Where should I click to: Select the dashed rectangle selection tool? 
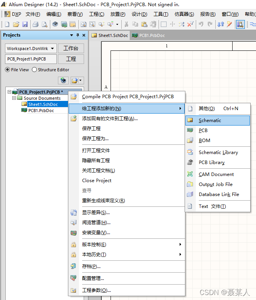164,24
